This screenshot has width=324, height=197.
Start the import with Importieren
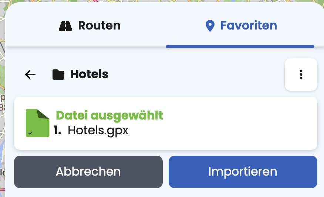pyautogui.click(x=243, y=172)
